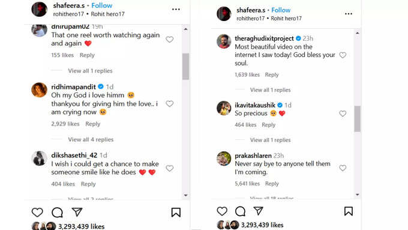408x230 pixels.
Task: Like ridhimapandit's comment with the heart
Action: [170, 104]
